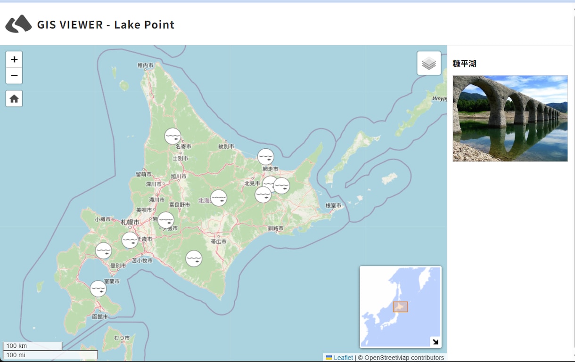Screen dimensions: 575x362
Task: Select the lake marker above 名寄市
Action: [x=172, y=136]
